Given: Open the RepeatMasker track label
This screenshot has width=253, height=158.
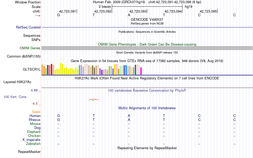Looking at the screenshot, I should [29, 152].
